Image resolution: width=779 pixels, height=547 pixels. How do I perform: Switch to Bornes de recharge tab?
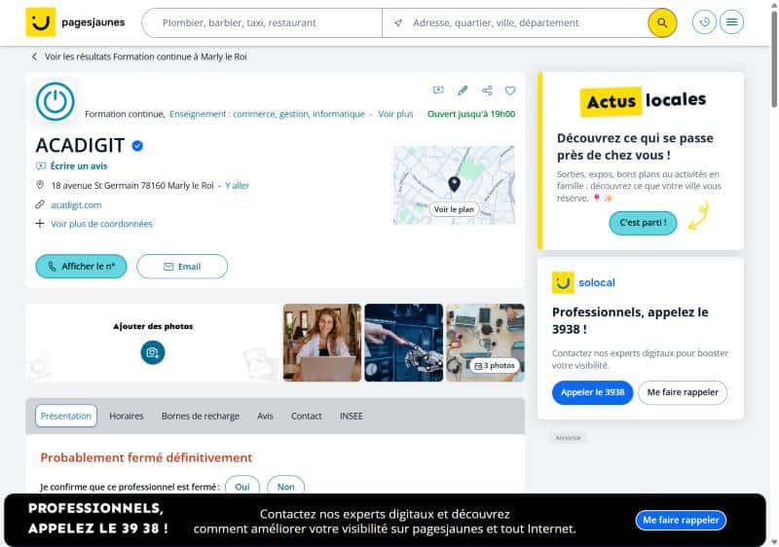[201, 416]
